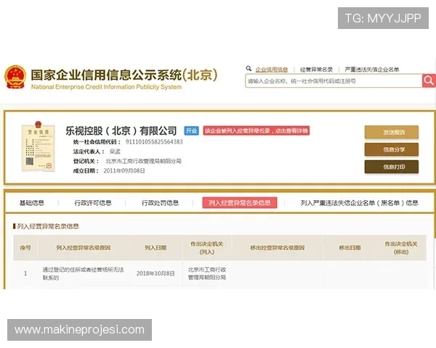Click the national emblem logo

point(15,77)
